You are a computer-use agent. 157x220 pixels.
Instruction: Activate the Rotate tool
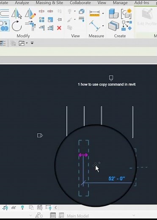tap(17, 26)
